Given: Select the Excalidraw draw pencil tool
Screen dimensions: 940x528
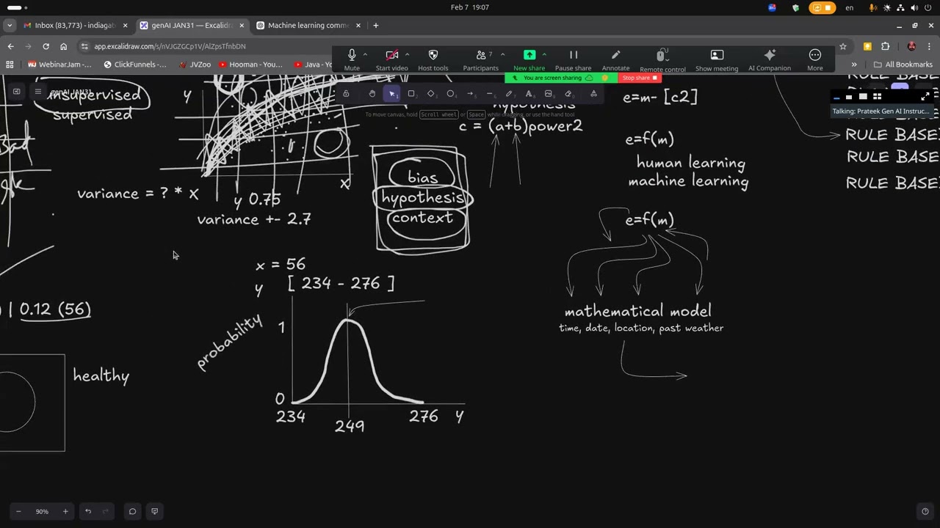Looking at the screenshot, I should 509,94.
